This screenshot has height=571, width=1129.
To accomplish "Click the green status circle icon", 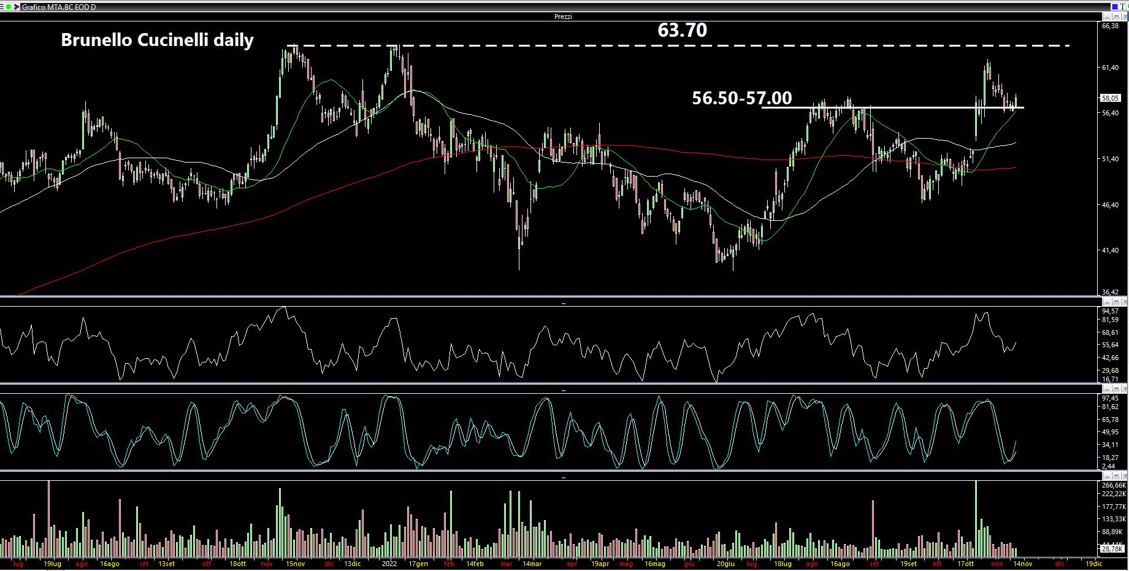I will (x=9, y=7).
